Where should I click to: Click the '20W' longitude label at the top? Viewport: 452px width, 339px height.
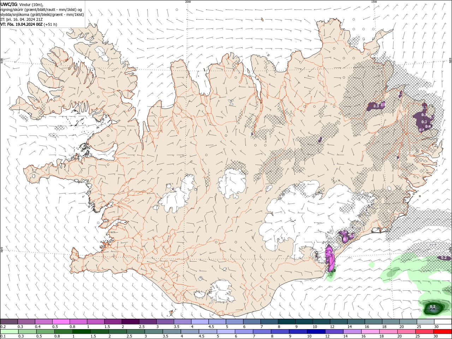188,2
